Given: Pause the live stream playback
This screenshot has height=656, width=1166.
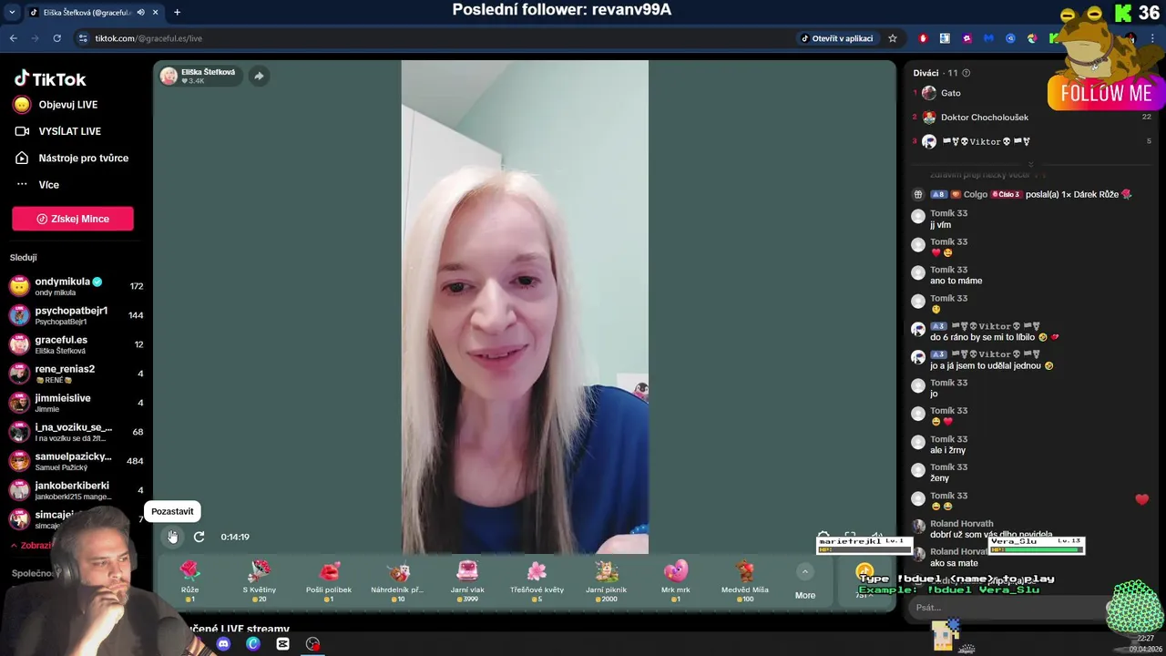Looking at the screenshot, I should (172, 537).
